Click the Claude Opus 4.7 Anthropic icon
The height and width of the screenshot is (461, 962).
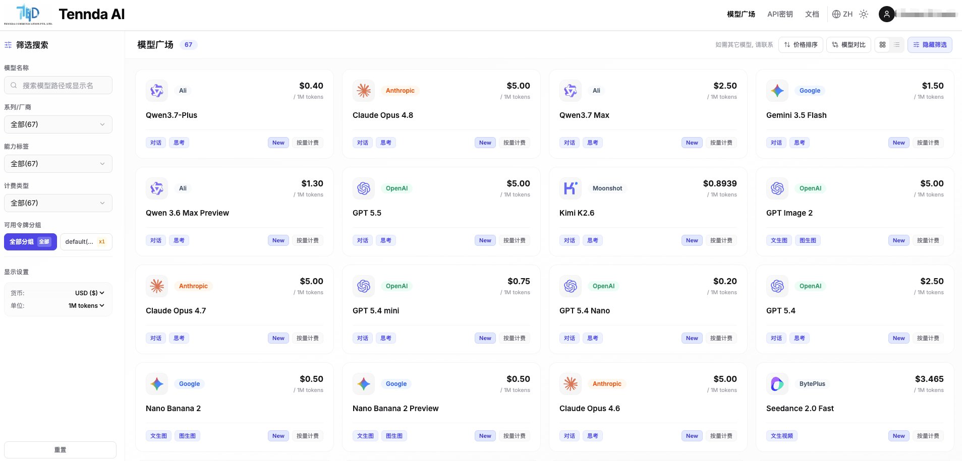157,286
